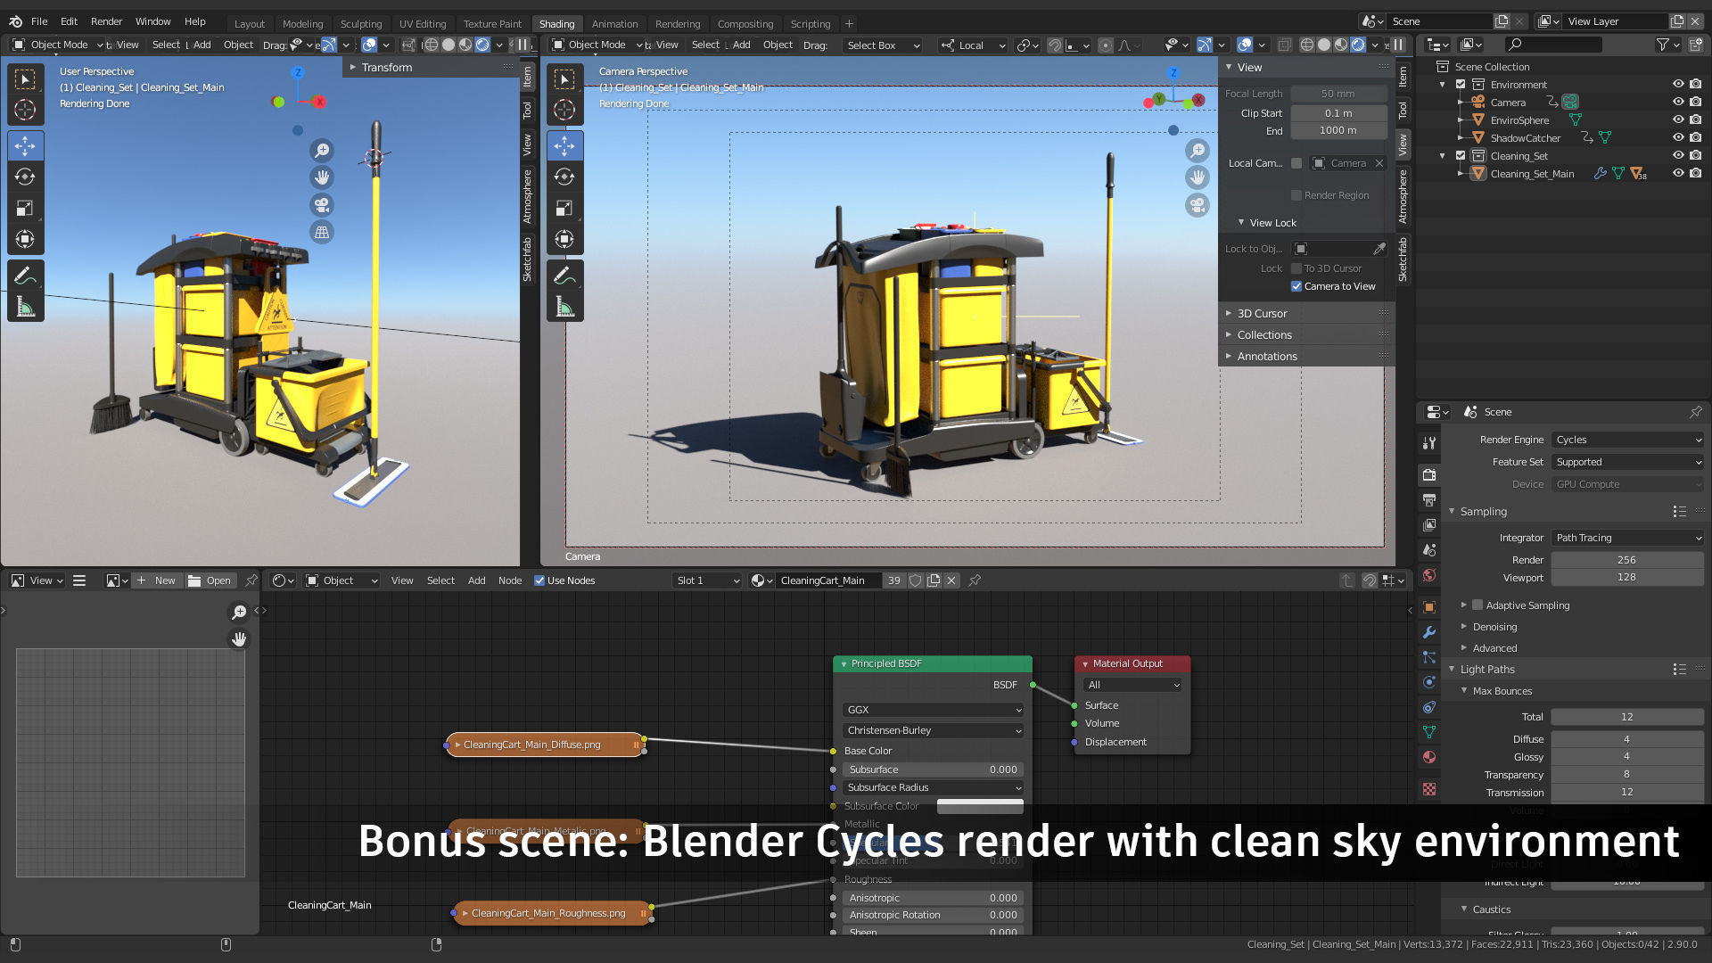The height and width of the screenshot is (963, 1712).
Task: Click pan hand icon in left viewport
Action: pos(322,177)
